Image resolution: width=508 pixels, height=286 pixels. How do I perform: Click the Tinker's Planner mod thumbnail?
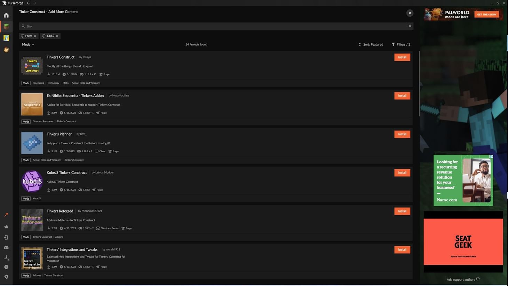click(x=32, y=142)
